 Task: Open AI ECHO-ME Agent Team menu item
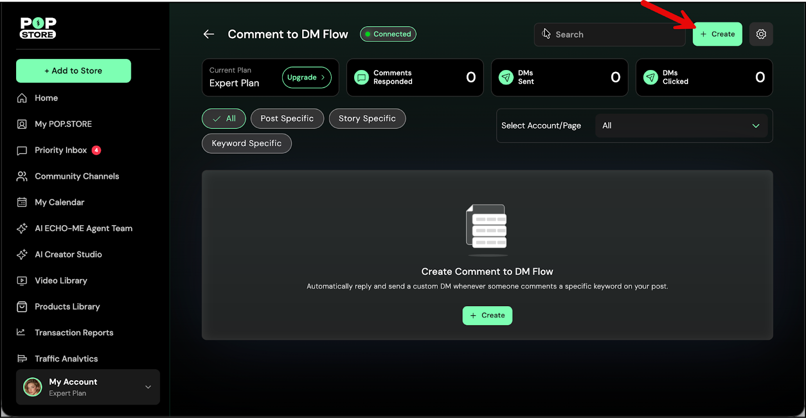[83, 229]
